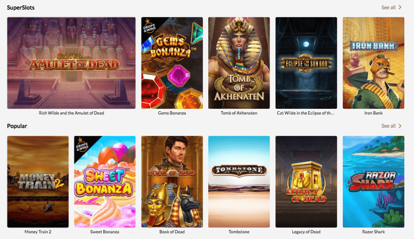Open the Tombstone game tile
This screenshot has height=239, width=414.
click(239, 182)
